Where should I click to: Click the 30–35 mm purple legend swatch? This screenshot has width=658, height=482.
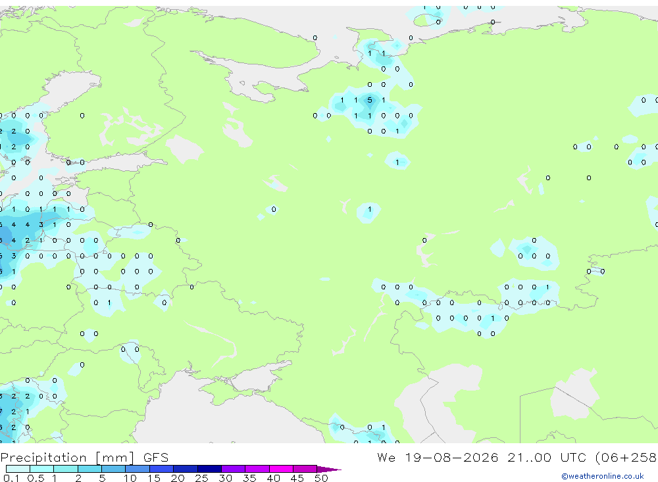pyautogui.click(x=234, y=469)
